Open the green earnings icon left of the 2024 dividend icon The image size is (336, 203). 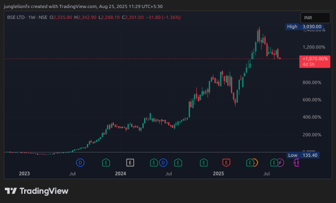pos(154,163)
